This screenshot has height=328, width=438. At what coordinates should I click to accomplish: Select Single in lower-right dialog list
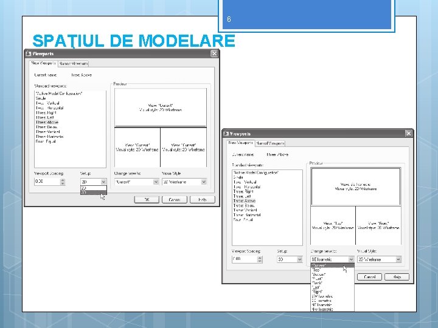point(238,177)
